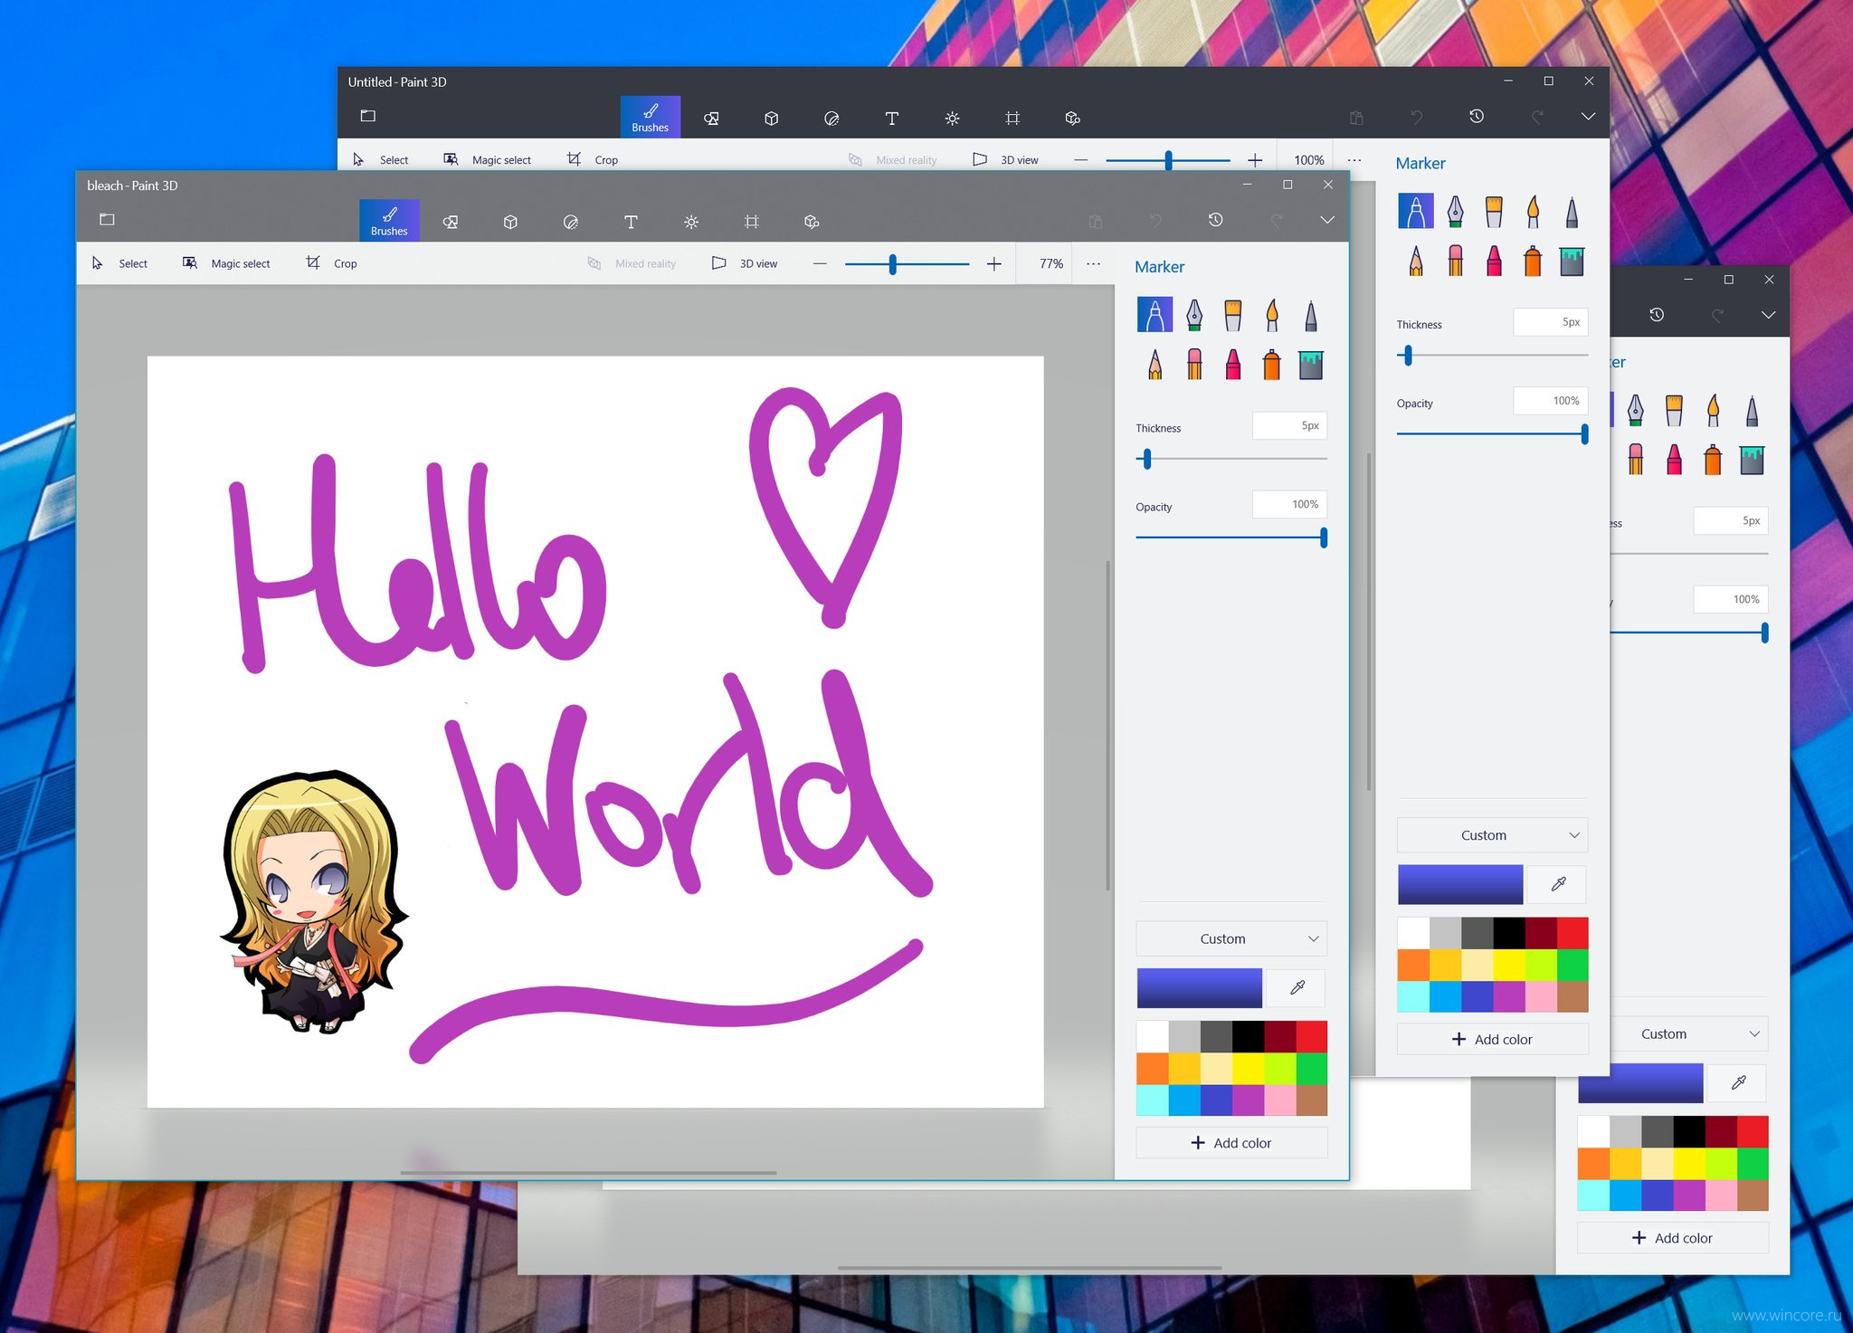1853x1333 pixels.
Task: Open 2D shapes tab in bleach window
Action: (x=451, y=222)
